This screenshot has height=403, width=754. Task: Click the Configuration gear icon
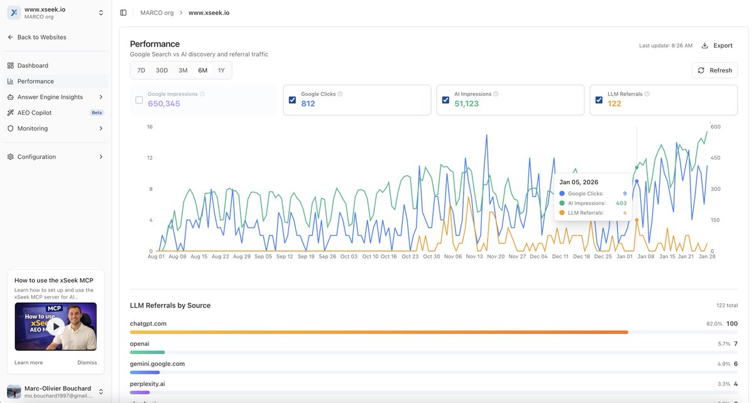pos(11,157)
